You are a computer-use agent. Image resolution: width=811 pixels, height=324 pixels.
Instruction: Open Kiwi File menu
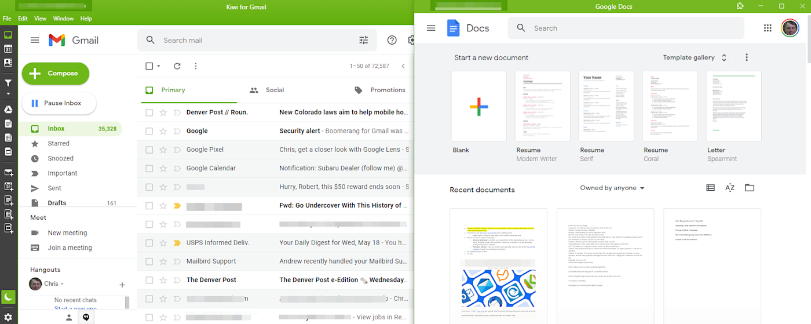pyautogui.click(x=7, y=19)
